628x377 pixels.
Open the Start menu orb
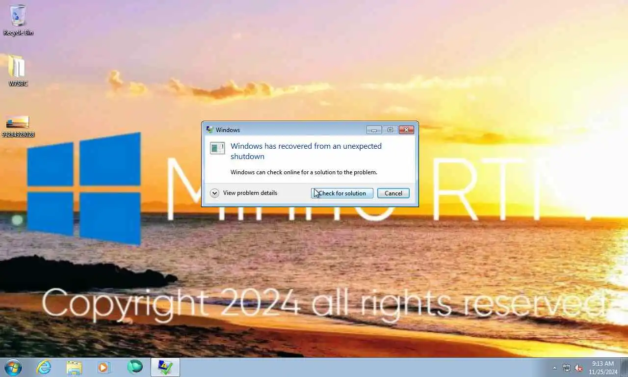[x=13, y=367]
